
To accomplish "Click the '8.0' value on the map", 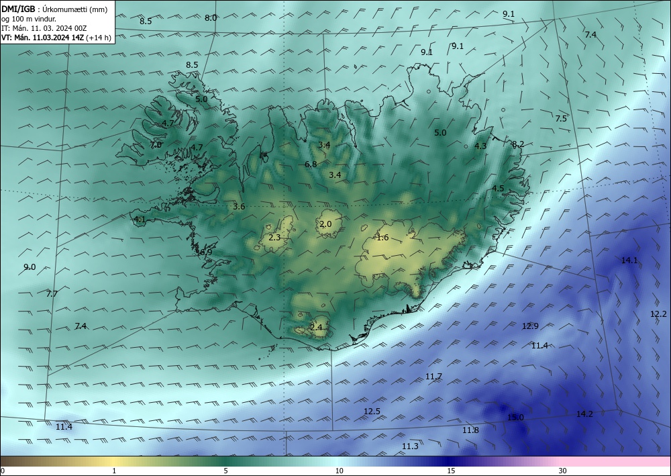I will click(x=211, y=18).
